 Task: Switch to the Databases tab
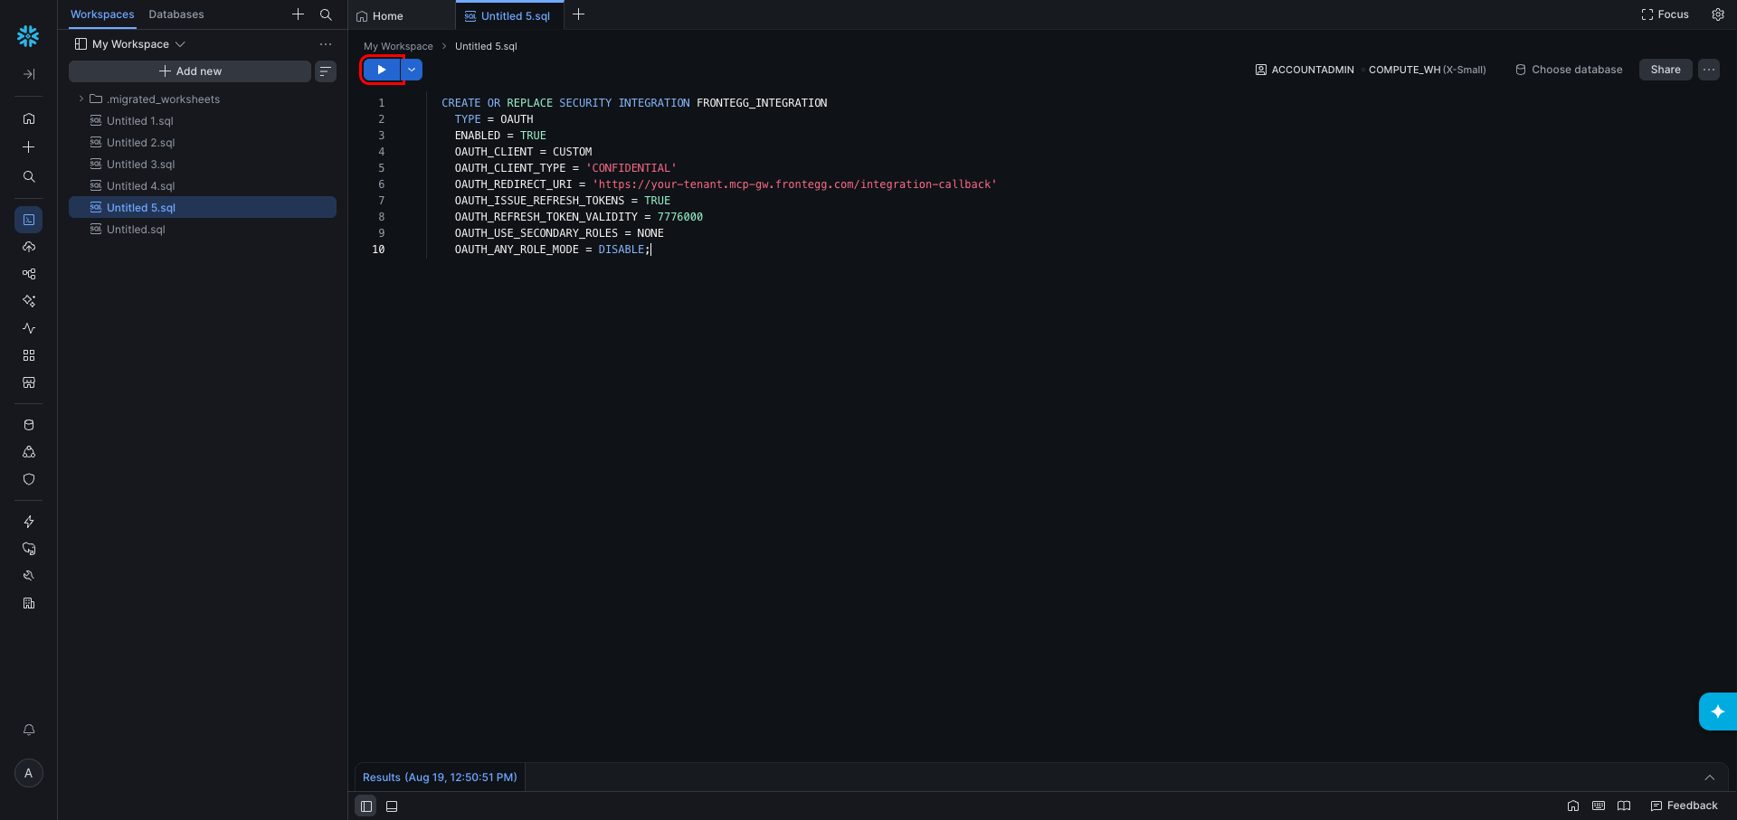pos(176,14)
